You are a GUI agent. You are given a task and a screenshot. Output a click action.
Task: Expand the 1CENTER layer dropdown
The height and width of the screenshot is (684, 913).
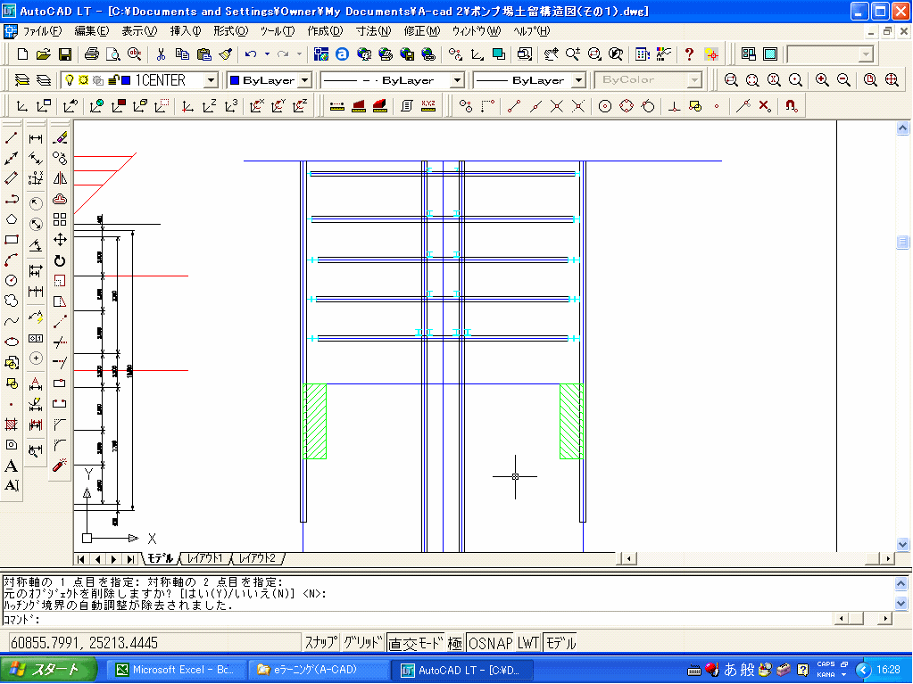click(x=212, y=79)
